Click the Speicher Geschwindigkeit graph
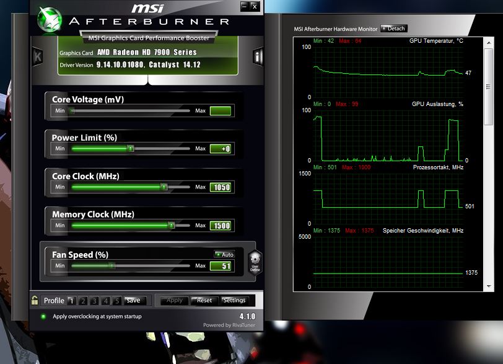 388,262
